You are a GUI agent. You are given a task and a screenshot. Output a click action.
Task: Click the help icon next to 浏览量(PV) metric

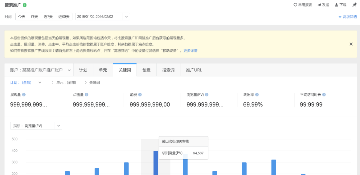click(x=207, y=95)
